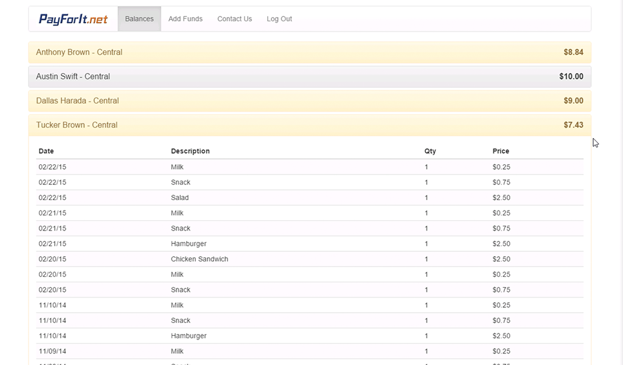This screenshot has height=365, width=623.
Task: Select the 02/21/15 Hamburger transaction row
Action: pos(310,244)
